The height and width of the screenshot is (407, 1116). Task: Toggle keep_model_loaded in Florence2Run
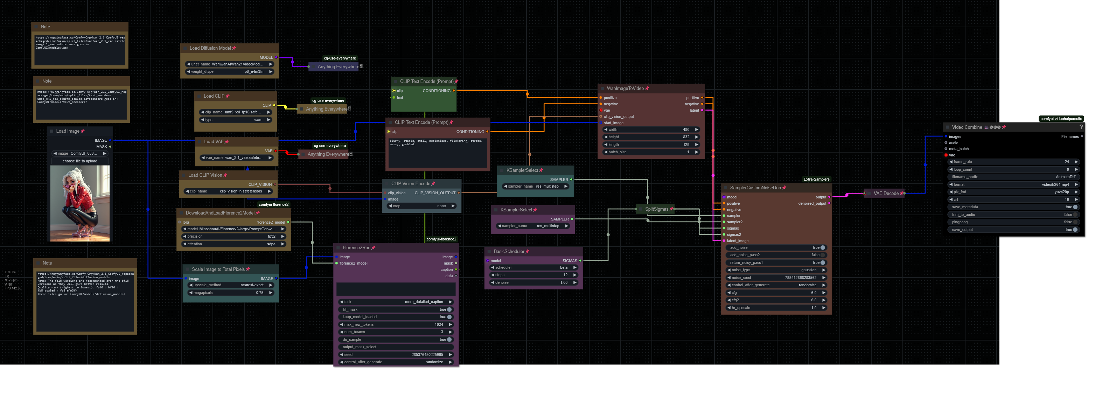pyautogui.click(x=449, y=317)
